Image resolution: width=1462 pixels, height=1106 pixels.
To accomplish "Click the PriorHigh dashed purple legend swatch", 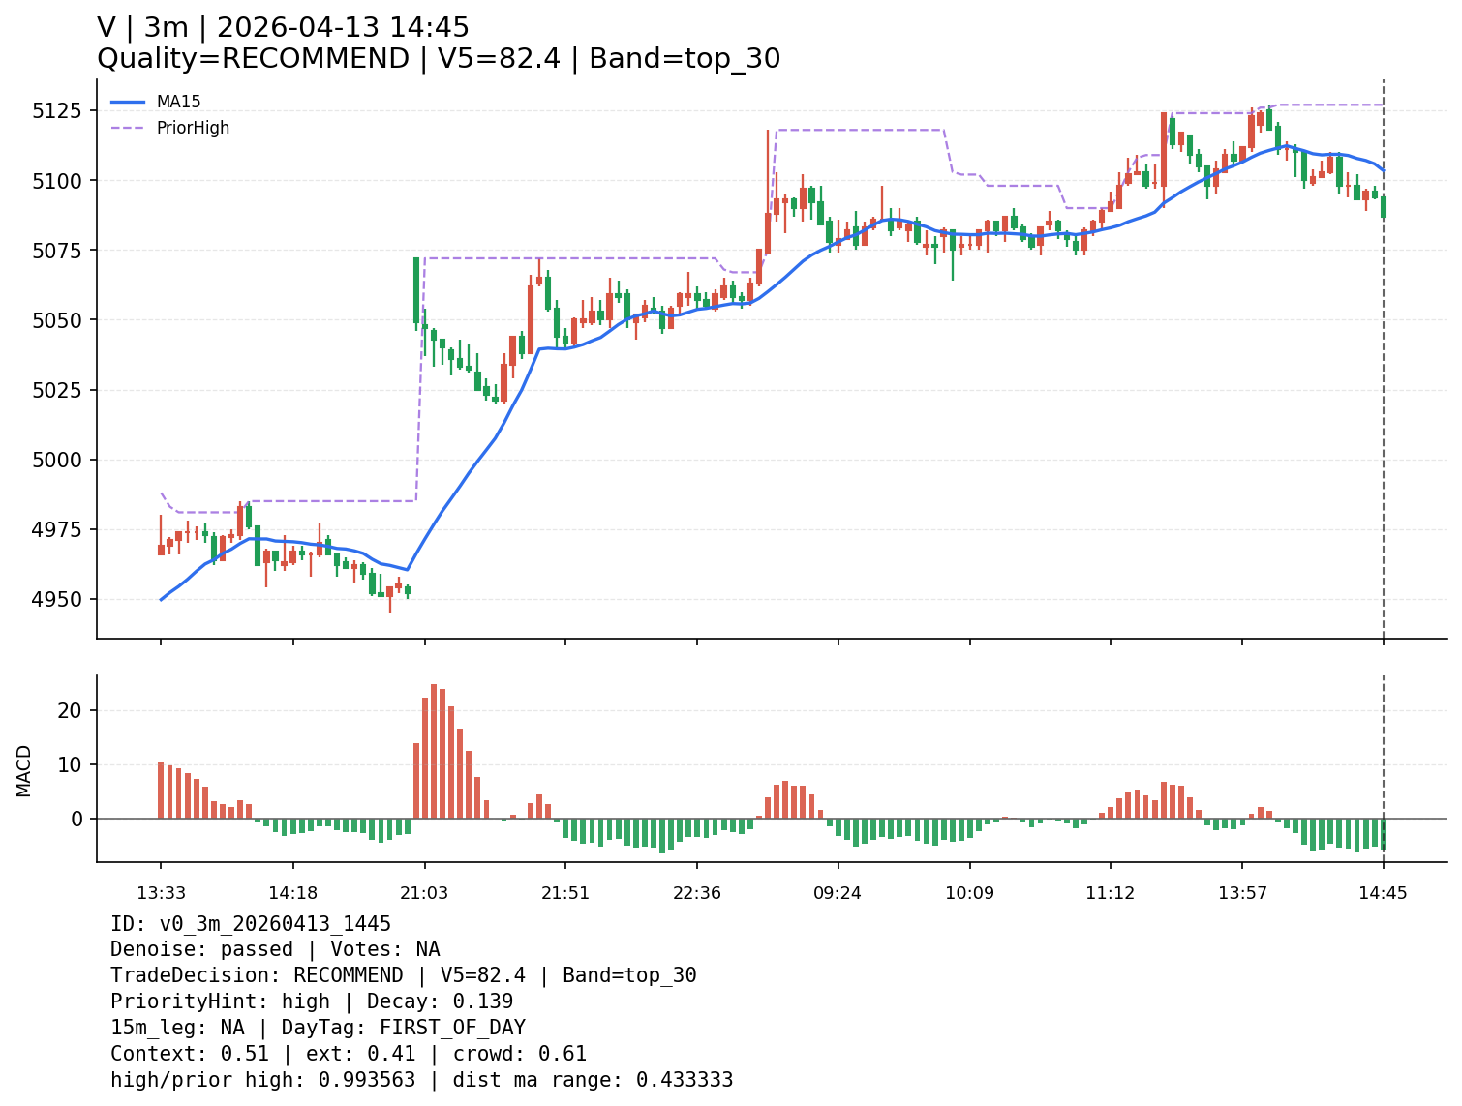I will click(127, 128).
